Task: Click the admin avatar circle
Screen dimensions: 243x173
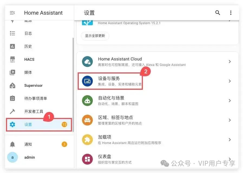Action: [12, 157]
